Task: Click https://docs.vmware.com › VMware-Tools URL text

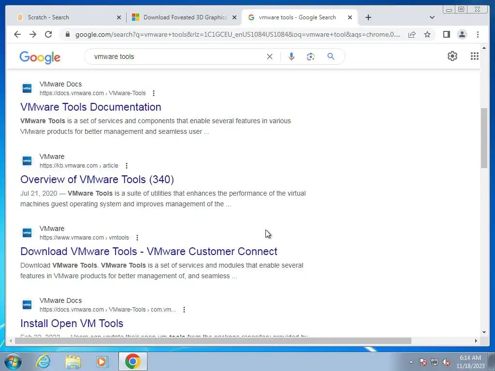Action: pos(92,93)
